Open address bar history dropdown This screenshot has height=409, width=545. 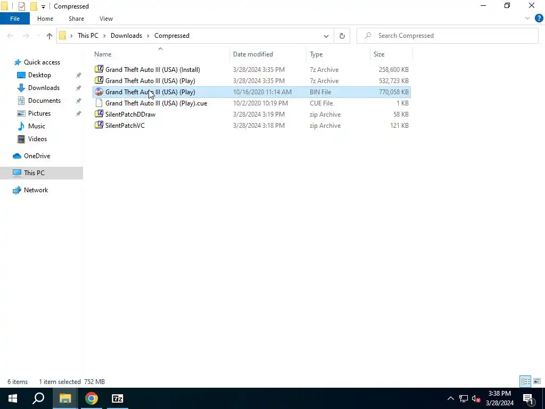coord(326,36)
